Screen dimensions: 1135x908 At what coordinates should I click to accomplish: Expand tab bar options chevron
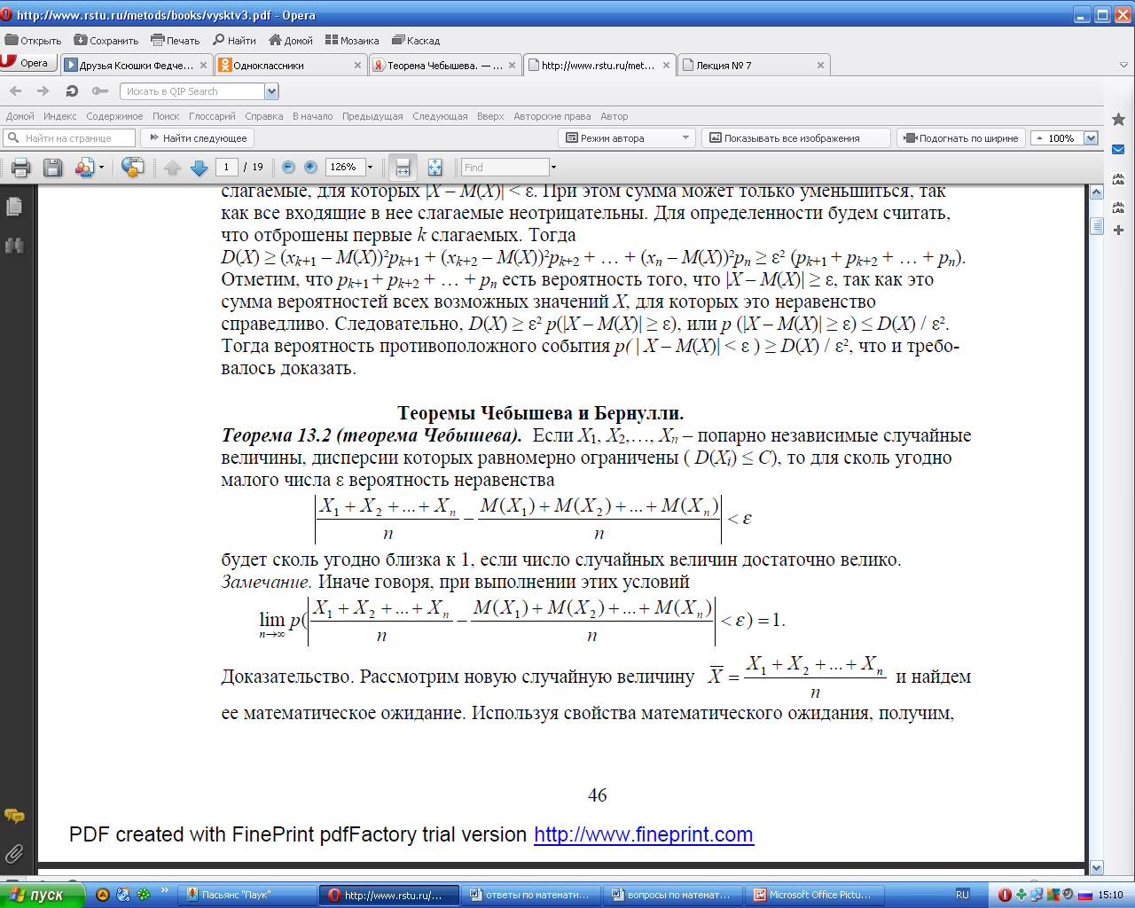(x=1123, y=65)
